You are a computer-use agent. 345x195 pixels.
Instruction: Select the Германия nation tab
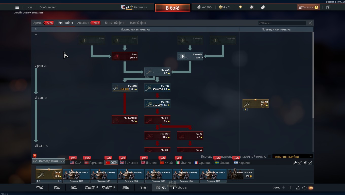94,163
